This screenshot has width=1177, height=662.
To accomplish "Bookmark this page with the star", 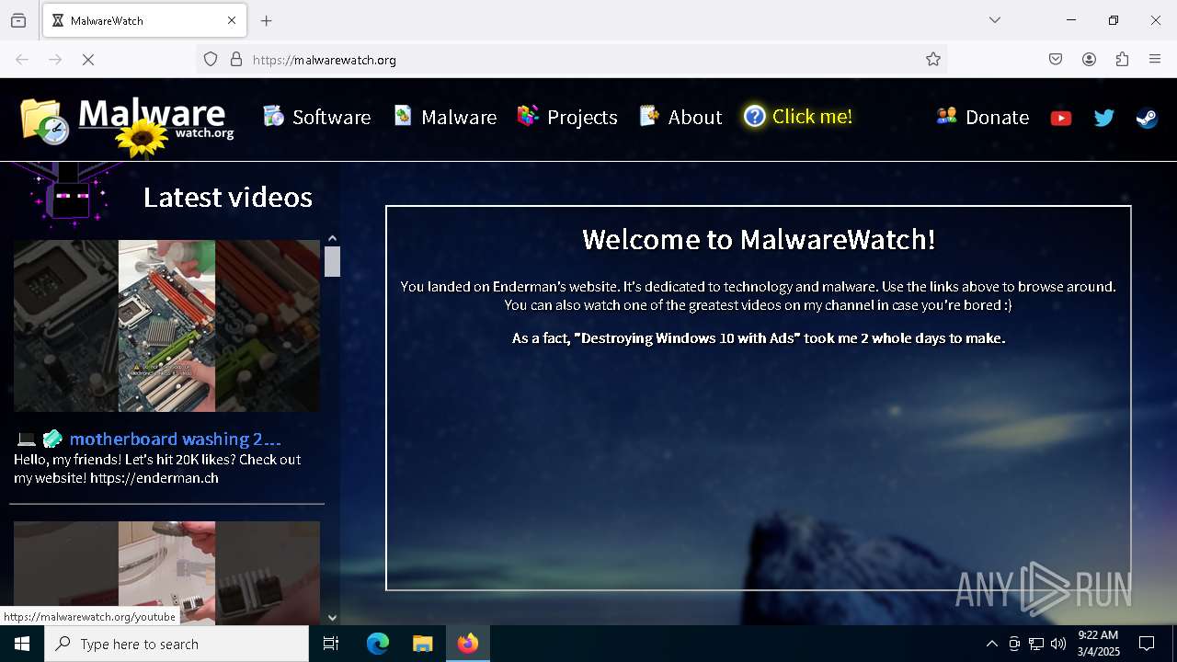I will 933,60.
